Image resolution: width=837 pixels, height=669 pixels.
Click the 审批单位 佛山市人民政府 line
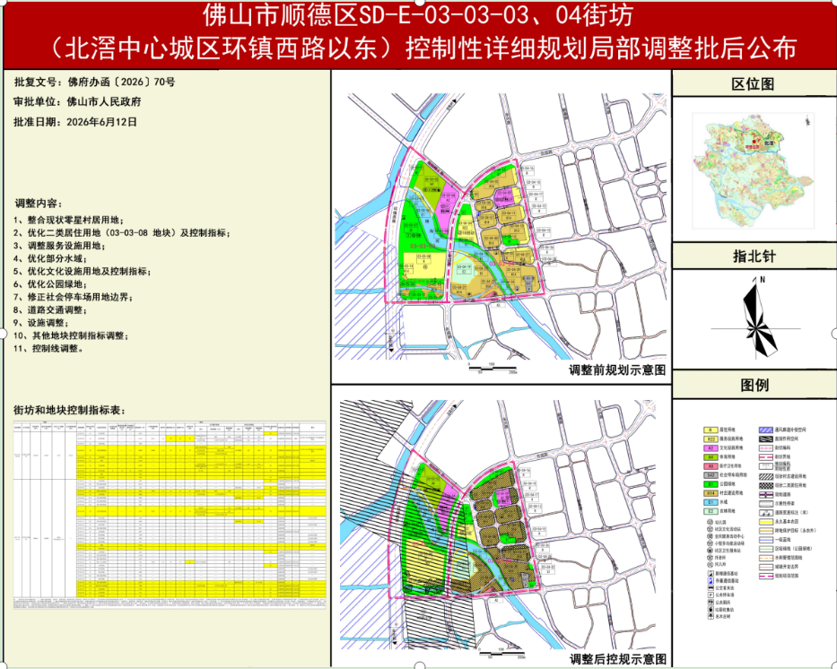[x=77, y=101]
